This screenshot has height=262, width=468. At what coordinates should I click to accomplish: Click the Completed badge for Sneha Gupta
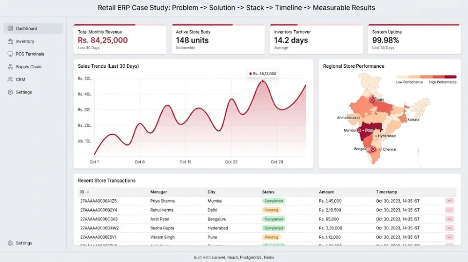[x=273, y=228]
